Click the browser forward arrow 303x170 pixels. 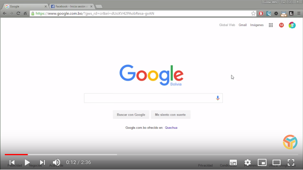(x=11, y=14)
